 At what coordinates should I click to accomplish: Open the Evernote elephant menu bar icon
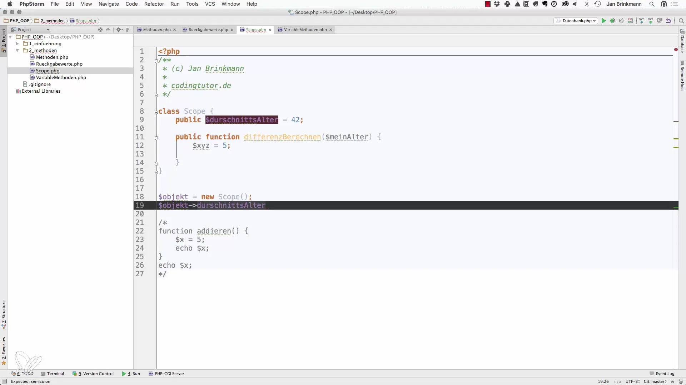pyautogui.click(x=545, y=4)
